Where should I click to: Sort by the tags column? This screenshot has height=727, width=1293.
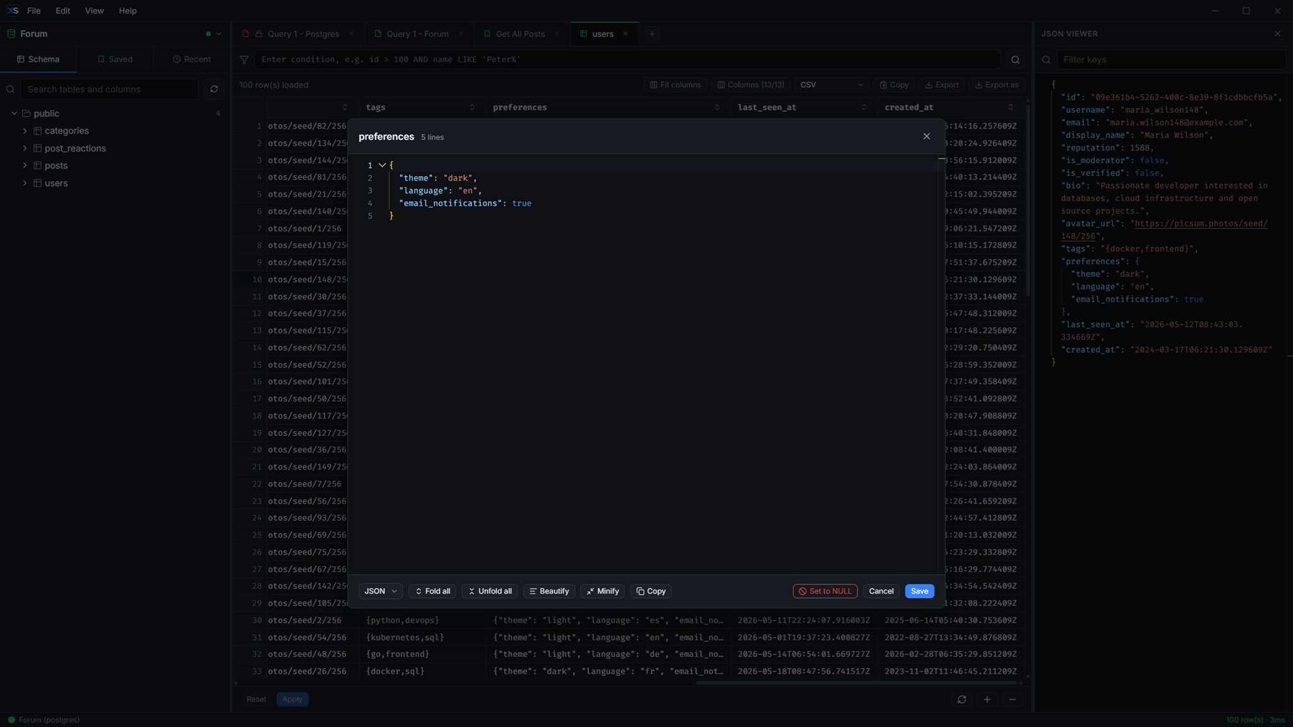(472, 107)
